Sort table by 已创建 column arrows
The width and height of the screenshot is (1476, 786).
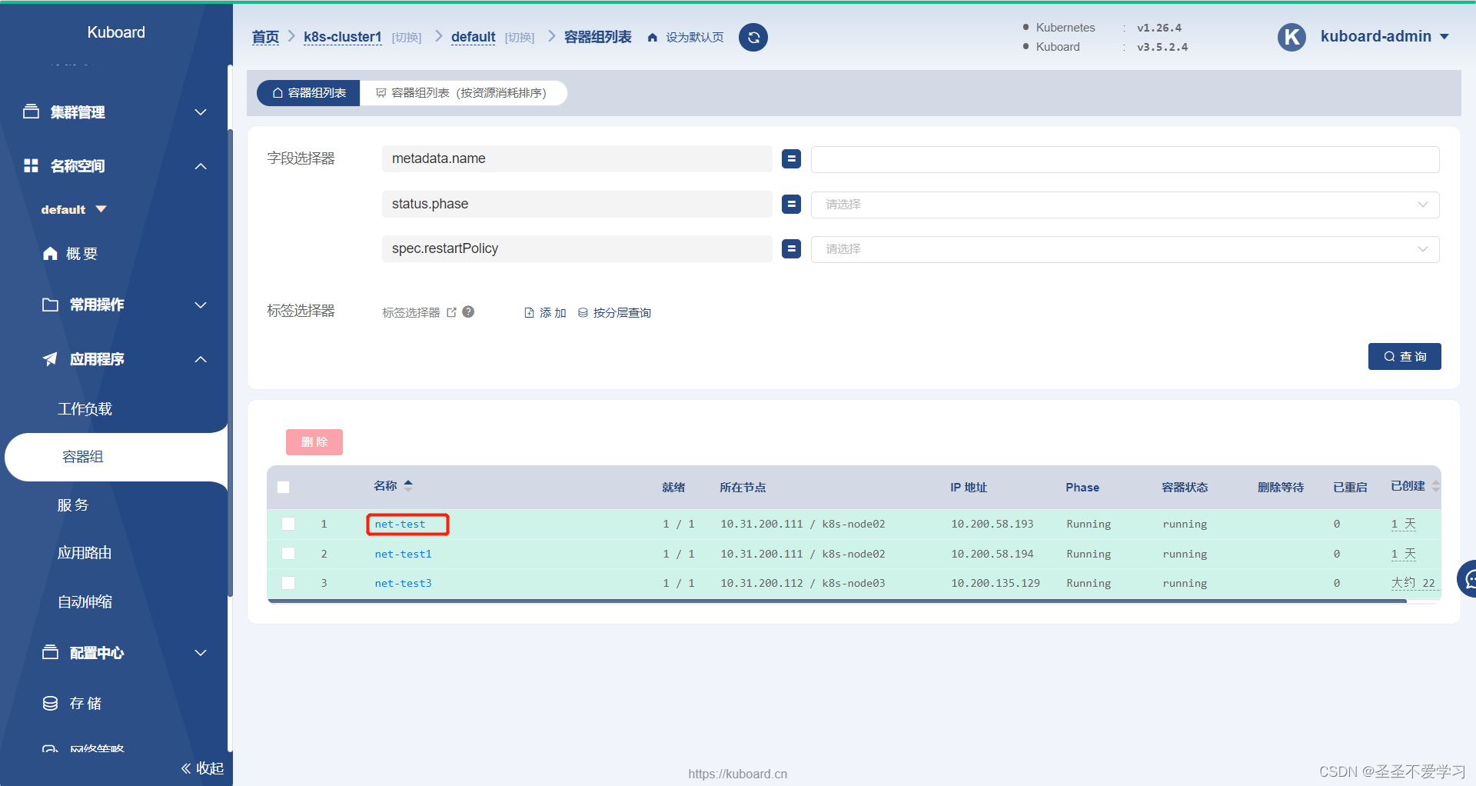pyautogui.click(x=1435, y=486)
